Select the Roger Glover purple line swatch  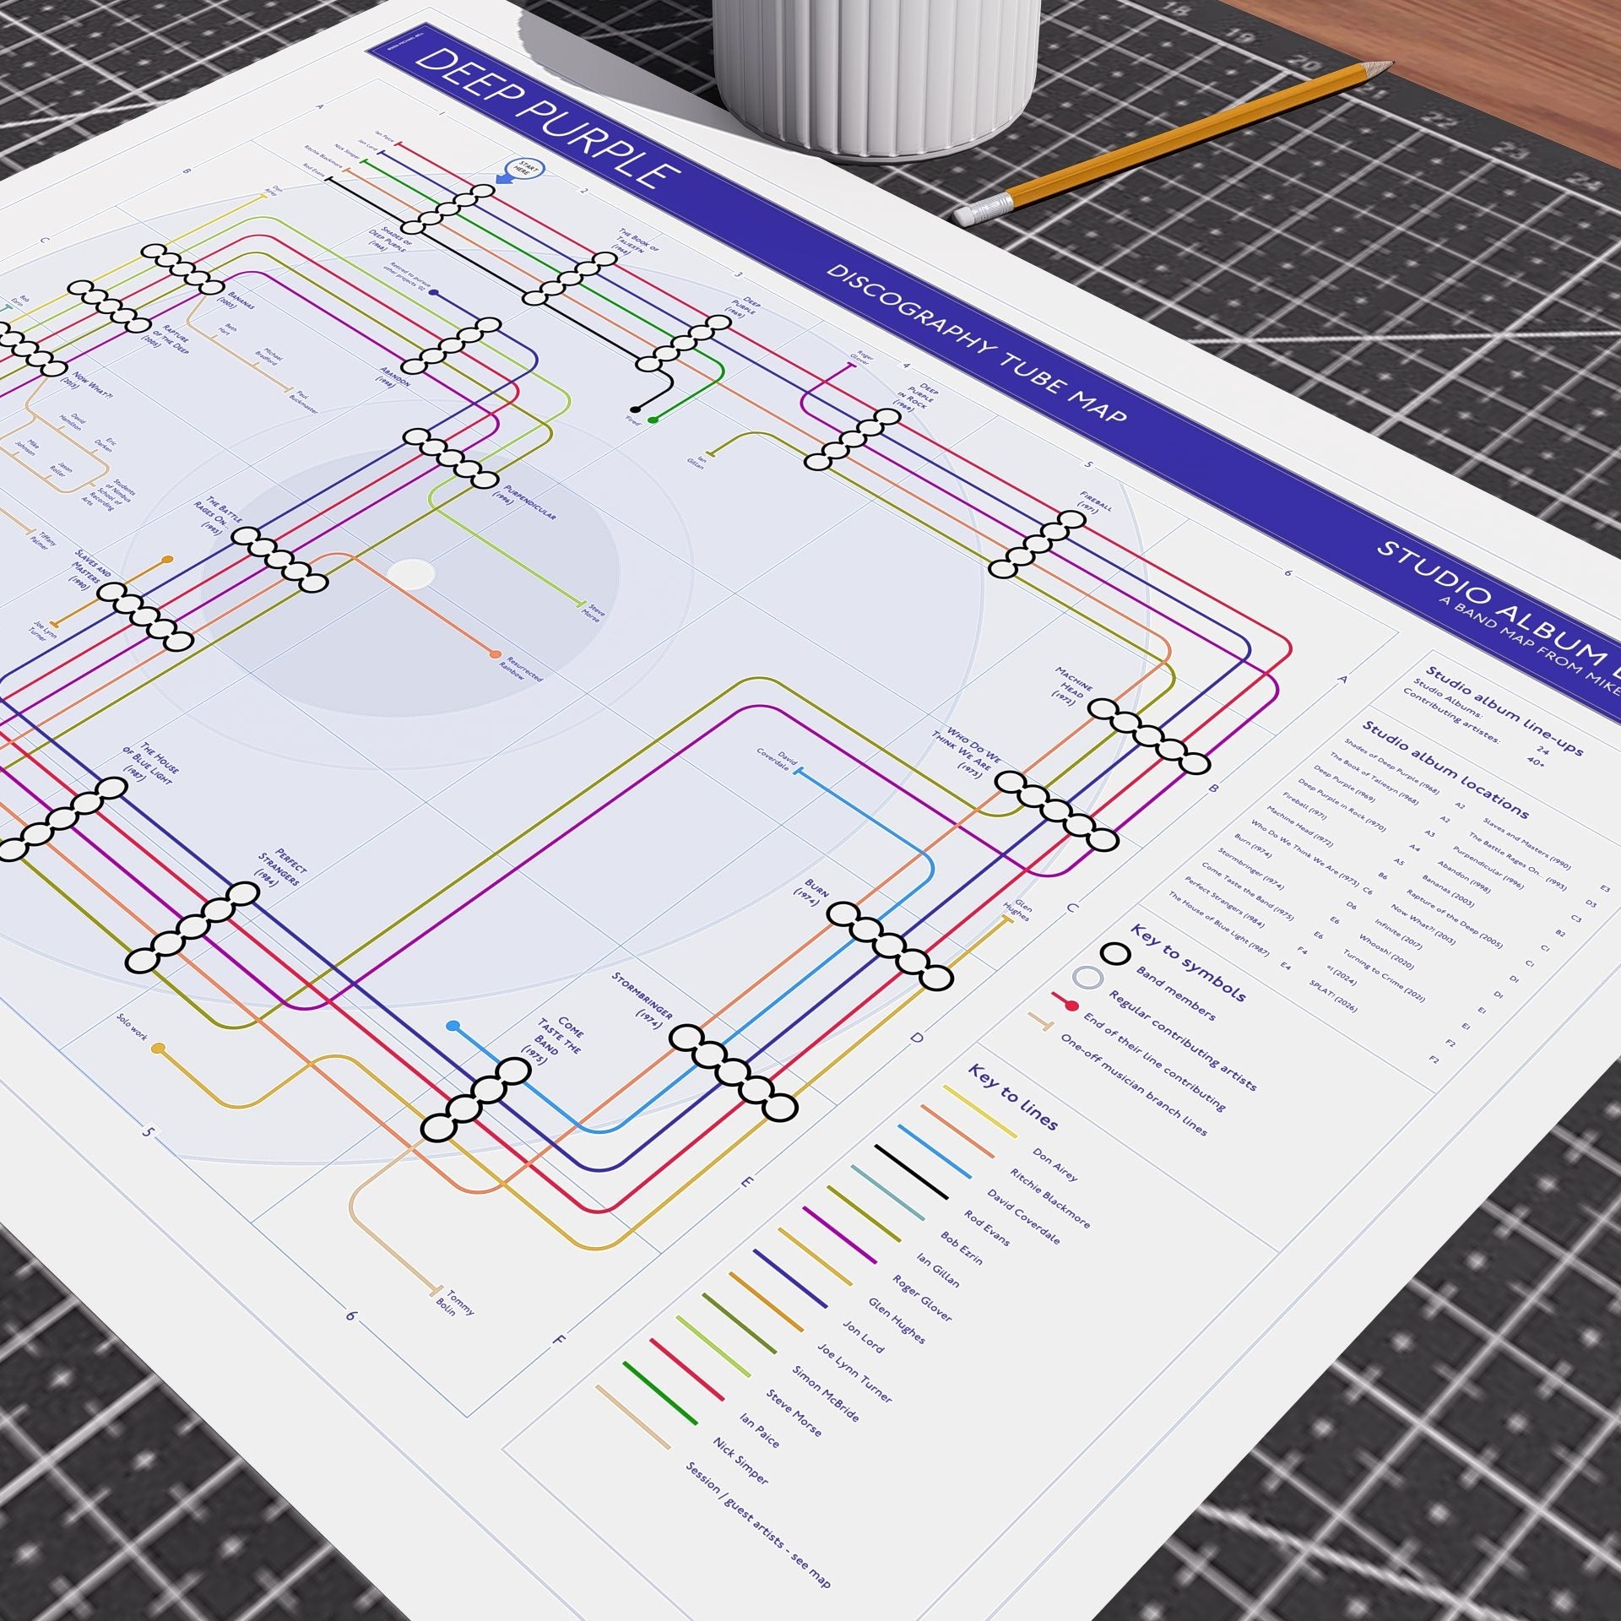[x=840, y=1233]
